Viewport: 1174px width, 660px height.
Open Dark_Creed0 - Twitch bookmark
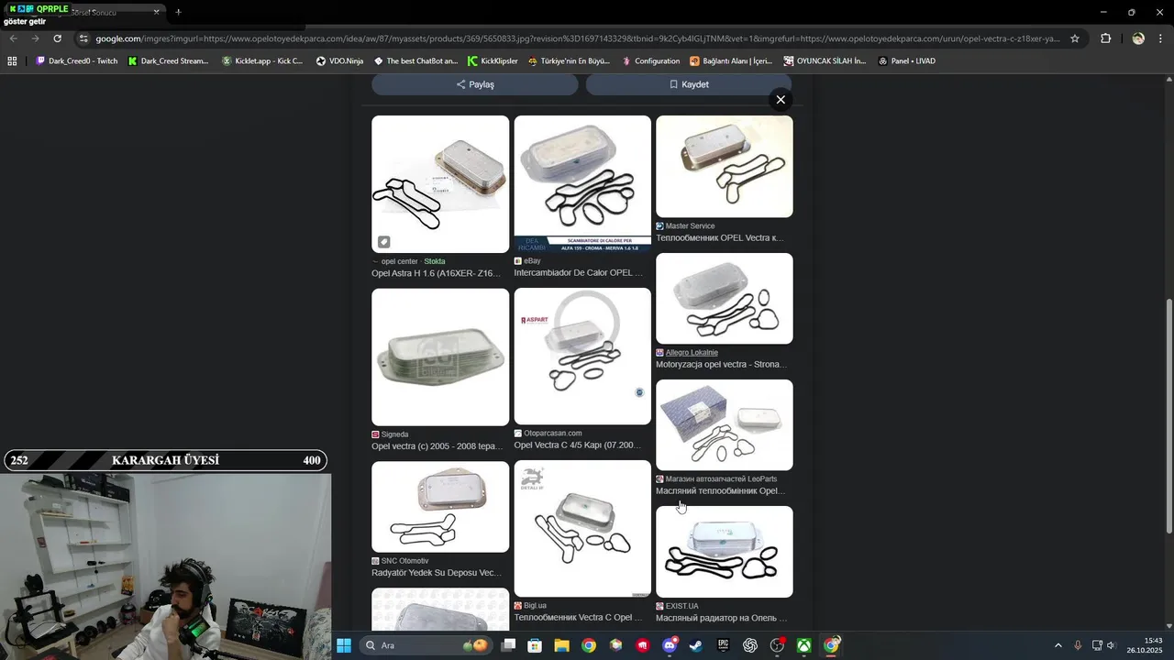coord(77,61)
